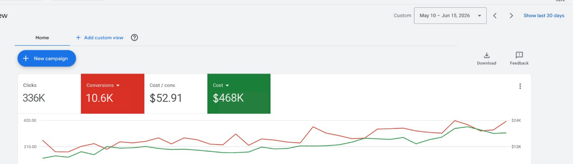
Task: Go to previous date range arrow
Action: [495, 16]
